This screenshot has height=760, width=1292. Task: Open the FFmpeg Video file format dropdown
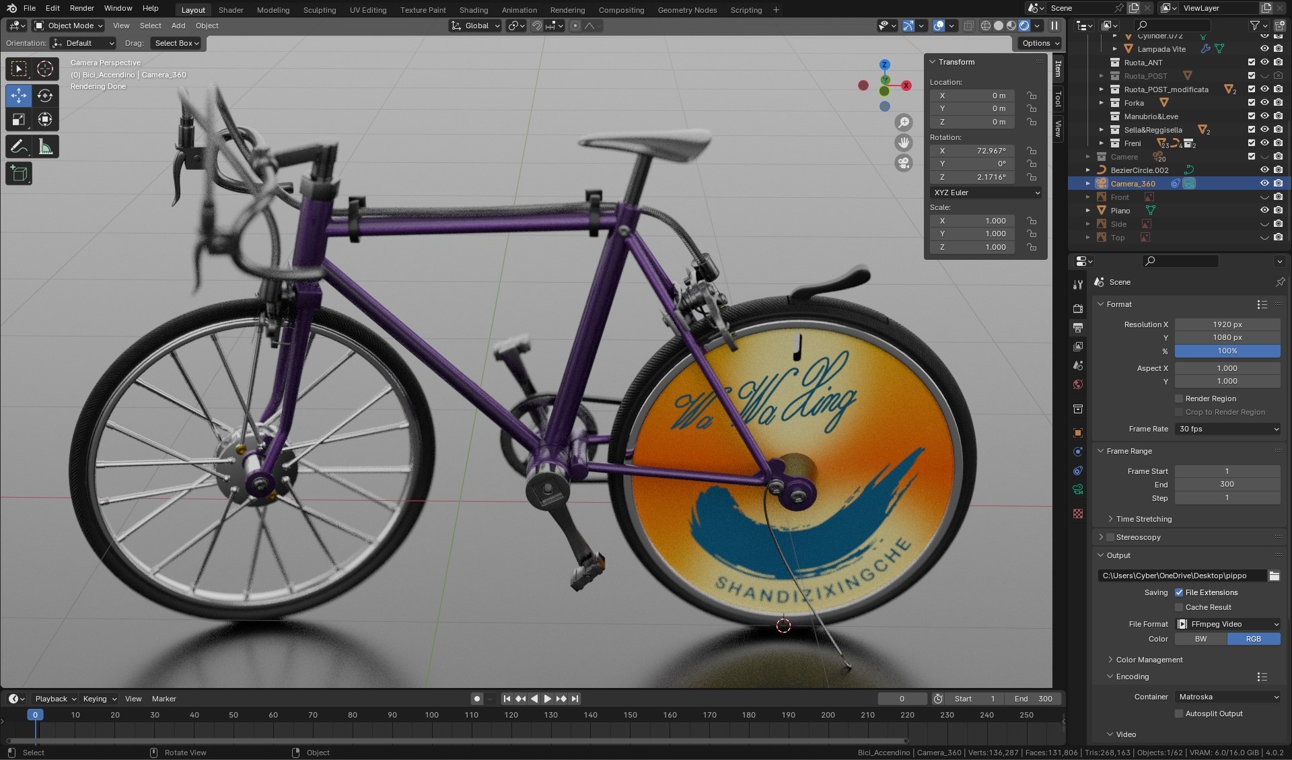(x=1227, y=624)
